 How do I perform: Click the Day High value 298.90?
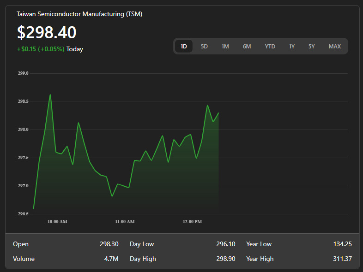(226, 259)
